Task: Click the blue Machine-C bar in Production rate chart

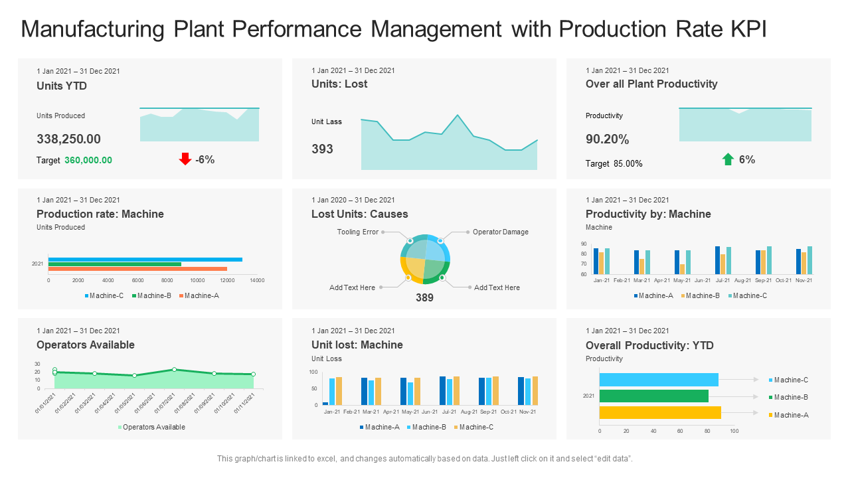Action: [x=145, y=260]
